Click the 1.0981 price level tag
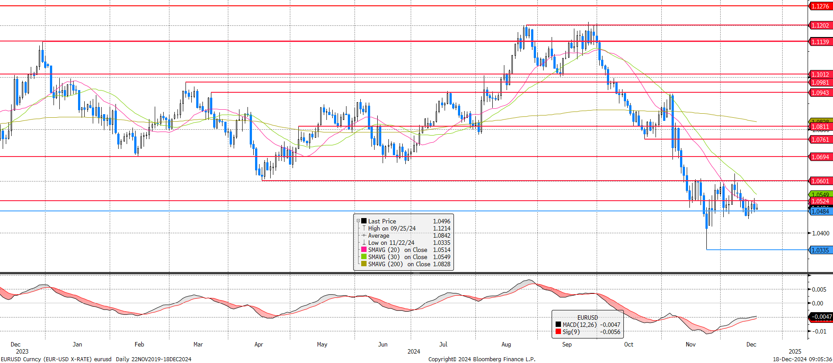833x363 pixels. [820, 82]
